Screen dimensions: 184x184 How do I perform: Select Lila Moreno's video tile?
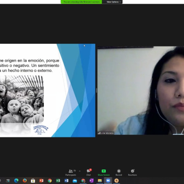[141, 91]
